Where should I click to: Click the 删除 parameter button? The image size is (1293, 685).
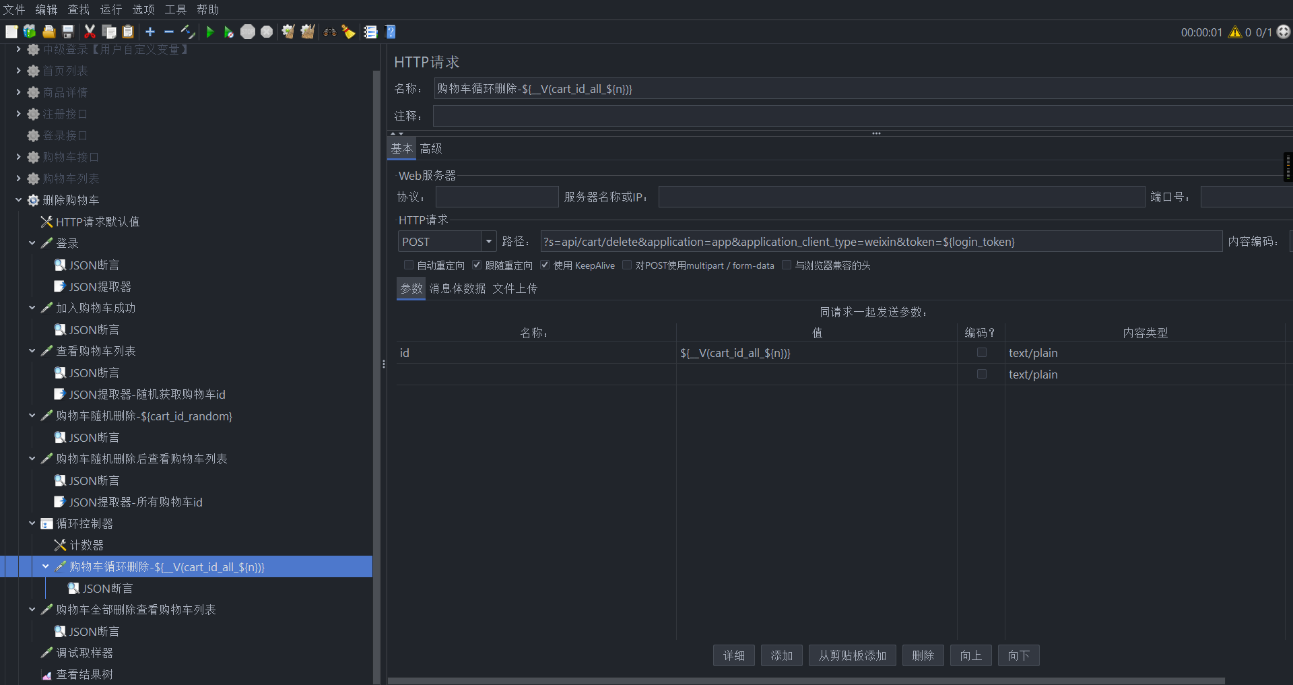point(923,655)
